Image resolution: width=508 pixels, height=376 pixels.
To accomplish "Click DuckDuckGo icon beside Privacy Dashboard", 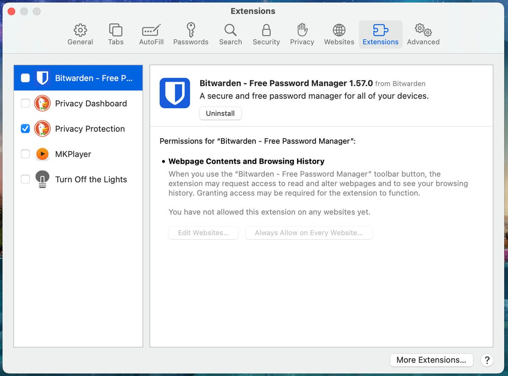I will tap(42, 103).
